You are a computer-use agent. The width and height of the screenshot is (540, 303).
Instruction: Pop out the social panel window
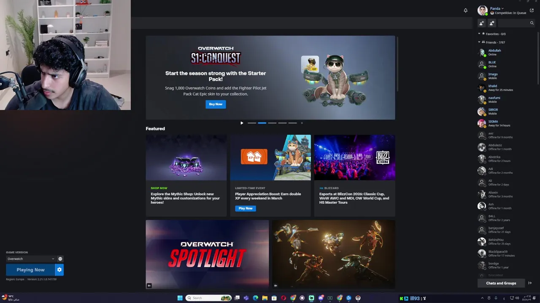pos(532,11)
